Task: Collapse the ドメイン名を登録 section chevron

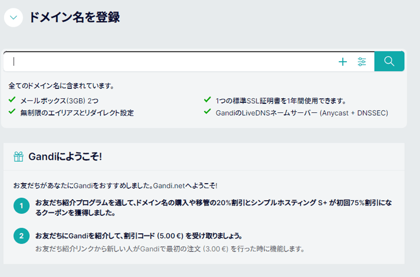Action: coord(13,18)
